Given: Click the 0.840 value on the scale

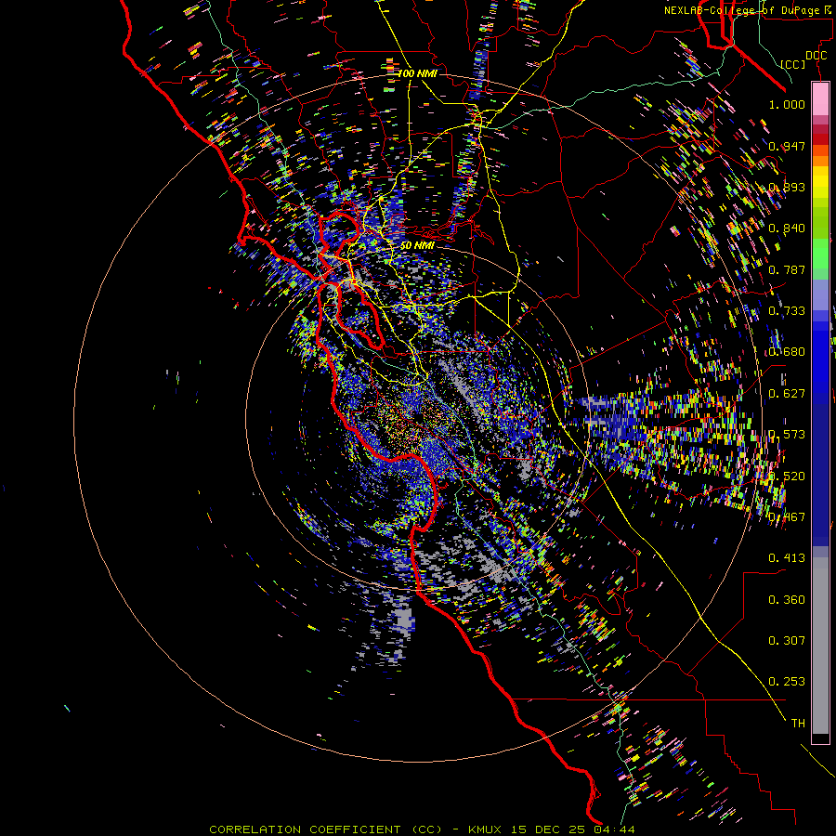Looking at the screenshot, I should (787, 228).
